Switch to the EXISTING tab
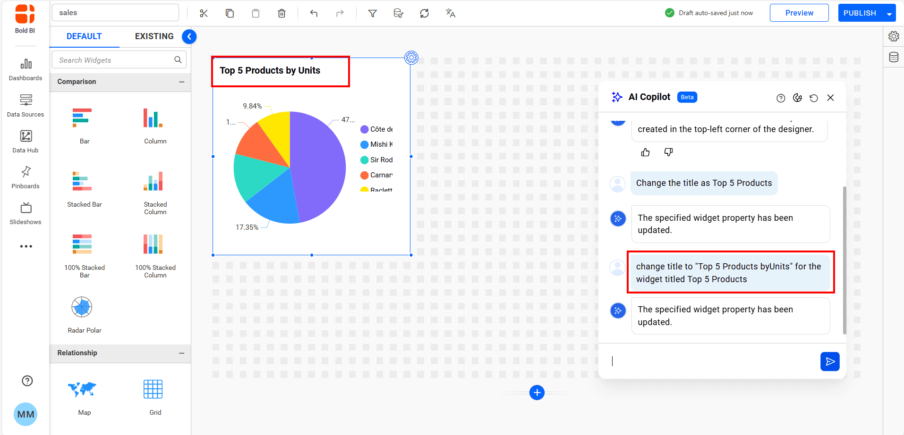 tap(154, 36)
